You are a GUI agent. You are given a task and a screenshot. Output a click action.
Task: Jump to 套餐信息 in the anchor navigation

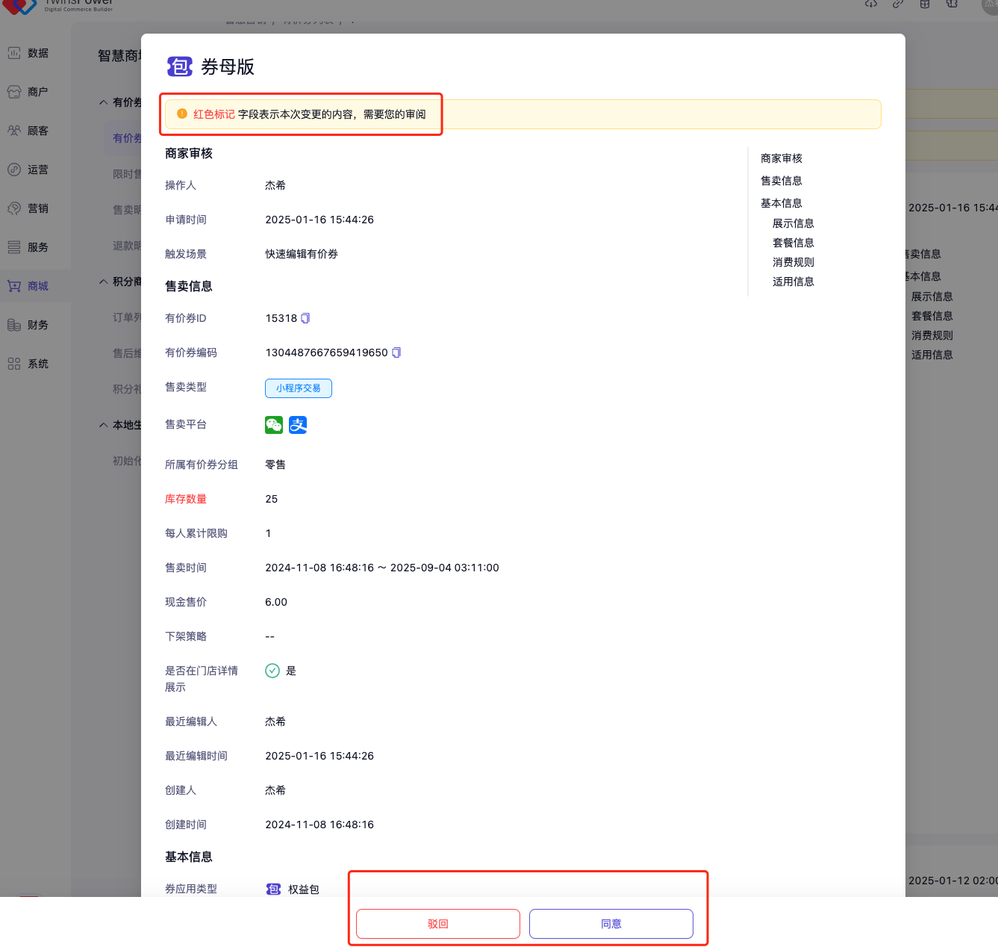pyautogui.click(x=793, y=243)
